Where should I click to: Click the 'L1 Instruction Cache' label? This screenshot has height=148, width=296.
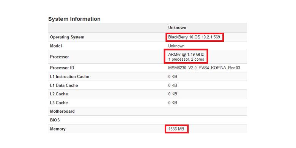[69, 77]
